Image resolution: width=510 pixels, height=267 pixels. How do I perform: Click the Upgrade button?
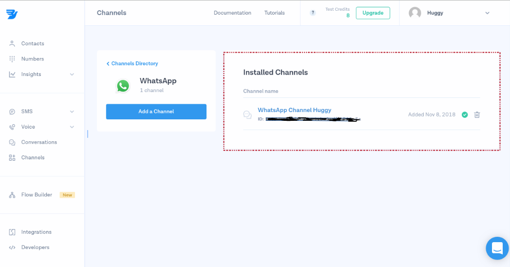coord(373,13)
